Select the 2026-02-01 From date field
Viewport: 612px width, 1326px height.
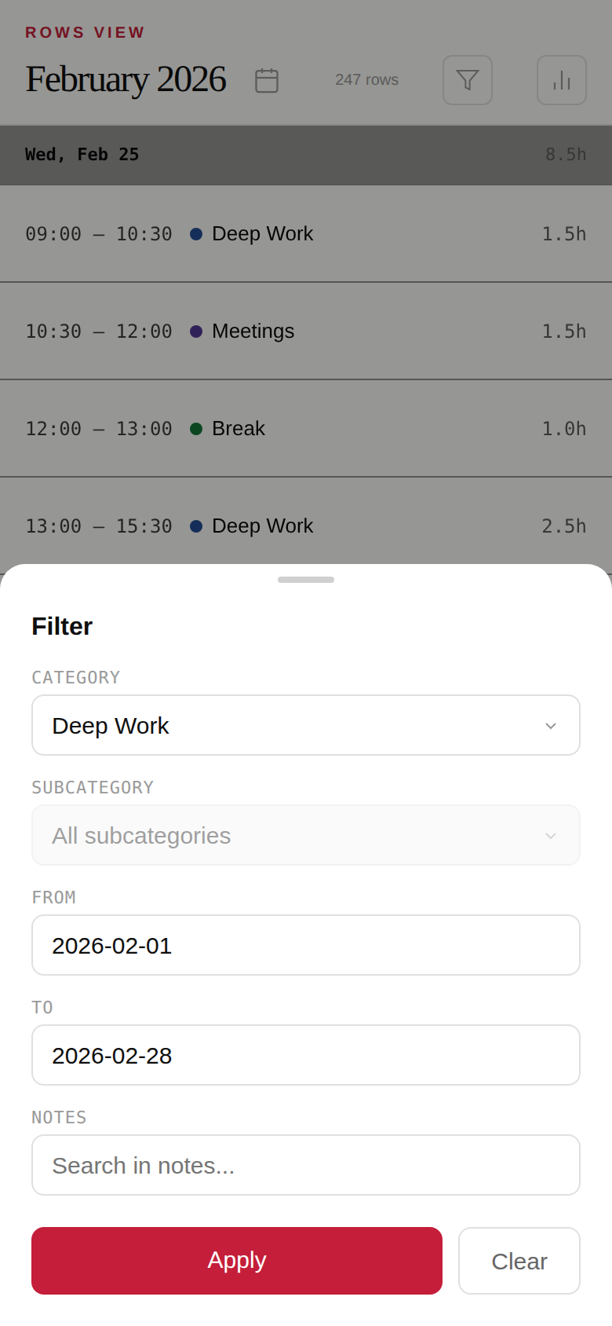pos(305,944)
